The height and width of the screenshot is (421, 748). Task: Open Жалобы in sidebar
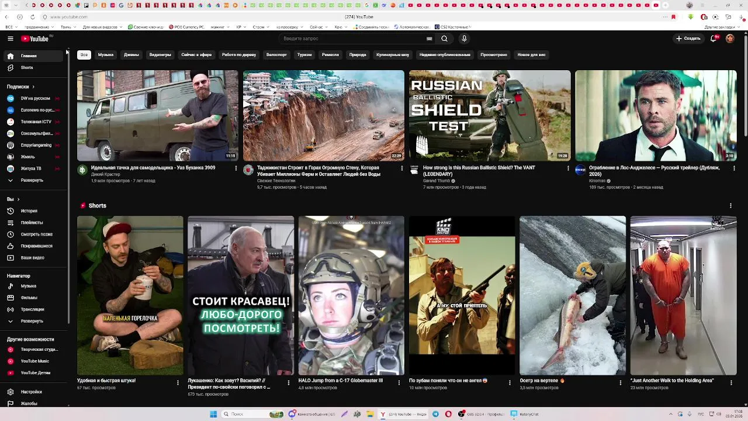[34, 403]
